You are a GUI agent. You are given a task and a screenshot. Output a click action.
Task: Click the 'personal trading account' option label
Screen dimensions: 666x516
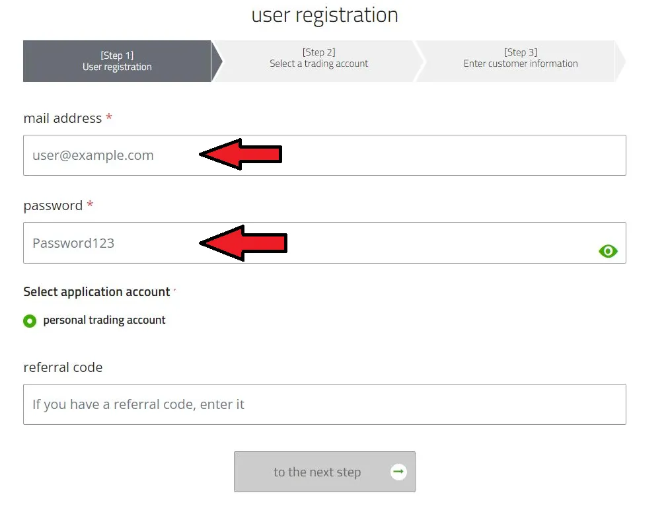tap(104, 320)
